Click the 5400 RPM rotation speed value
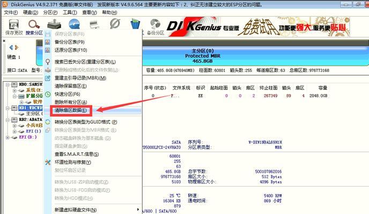This screenshot has height=214, width=369. 273,196
